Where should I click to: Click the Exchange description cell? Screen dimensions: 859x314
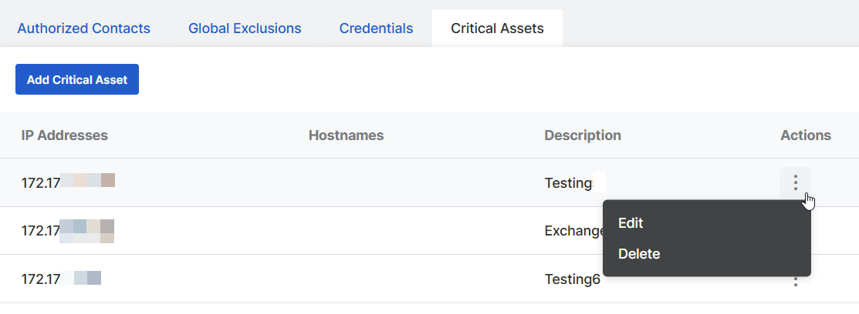point(573,230)
